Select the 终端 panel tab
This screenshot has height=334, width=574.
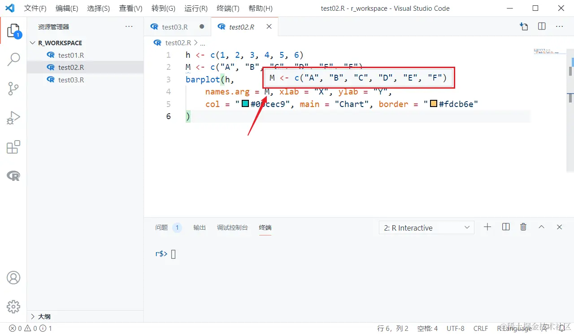pos(265,227)
